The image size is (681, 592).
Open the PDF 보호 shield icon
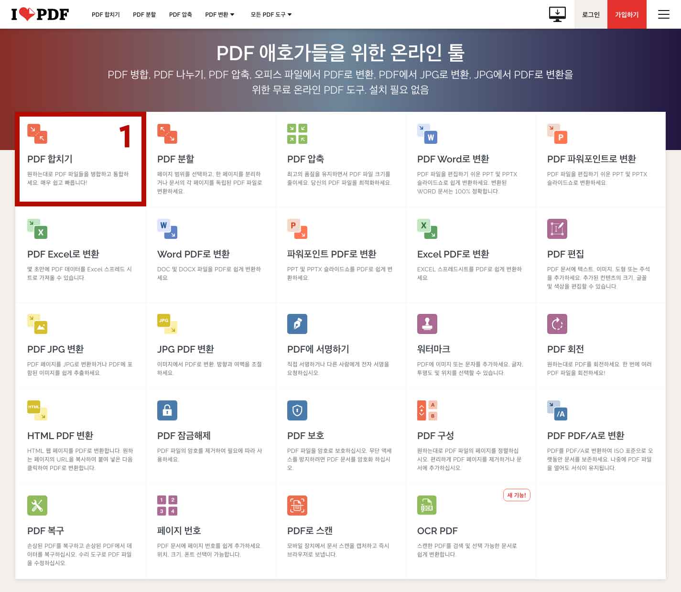(297, 410)
